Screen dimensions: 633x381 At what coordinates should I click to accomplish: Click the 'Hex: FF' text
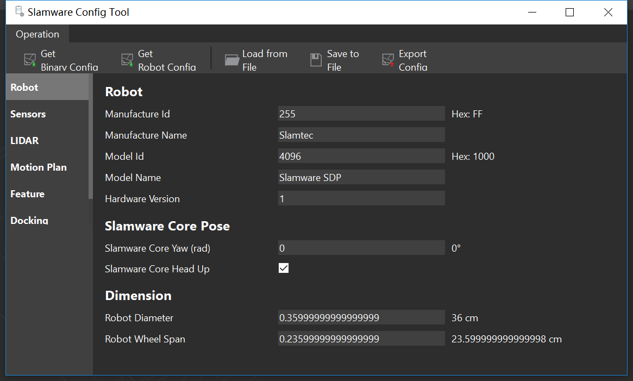click(x=467, y=114)
